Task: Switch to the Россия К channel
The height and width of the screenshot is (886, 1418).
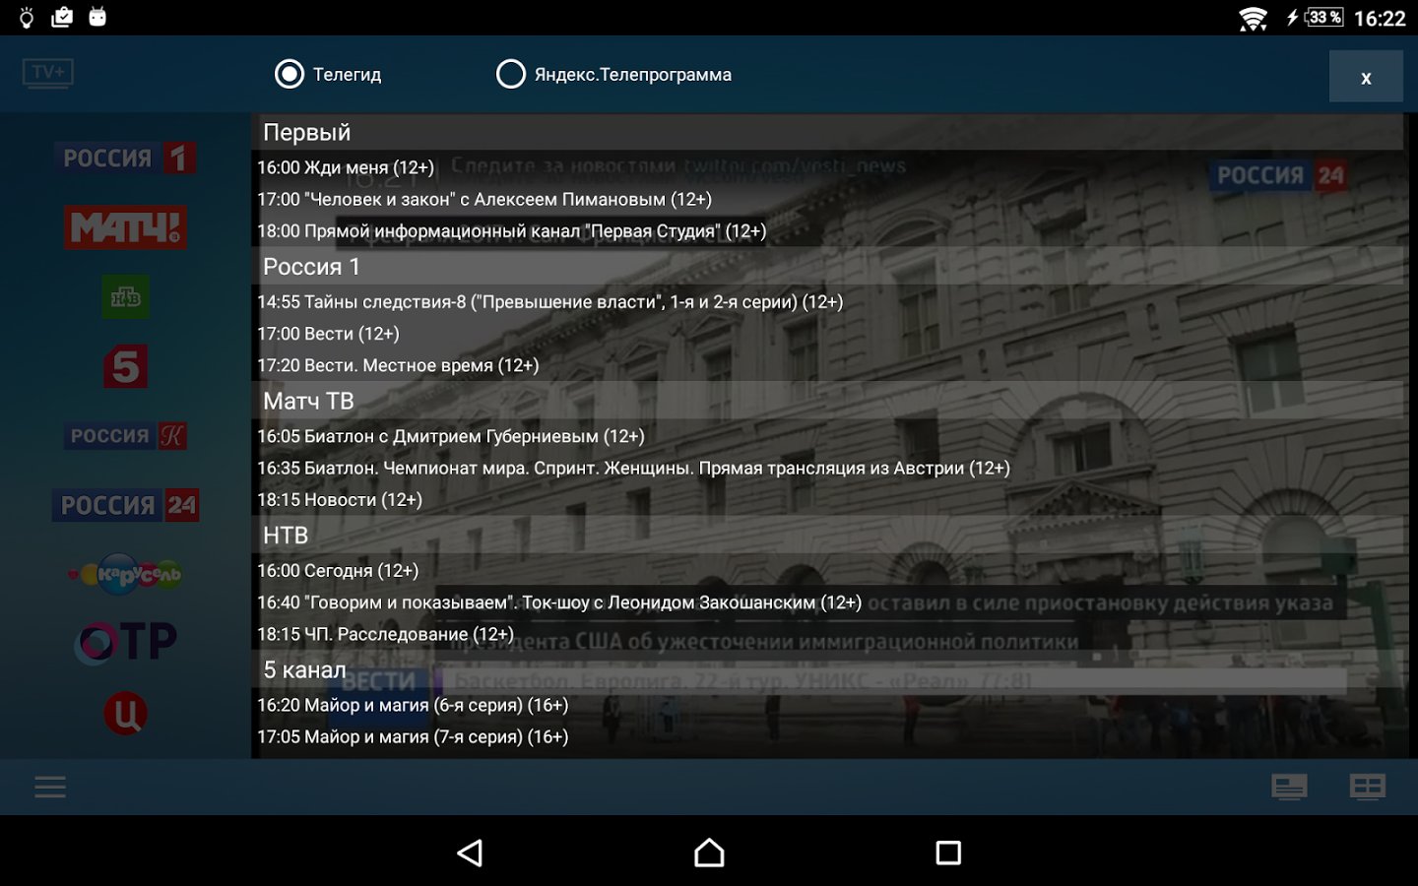Action: coord(125,435)
